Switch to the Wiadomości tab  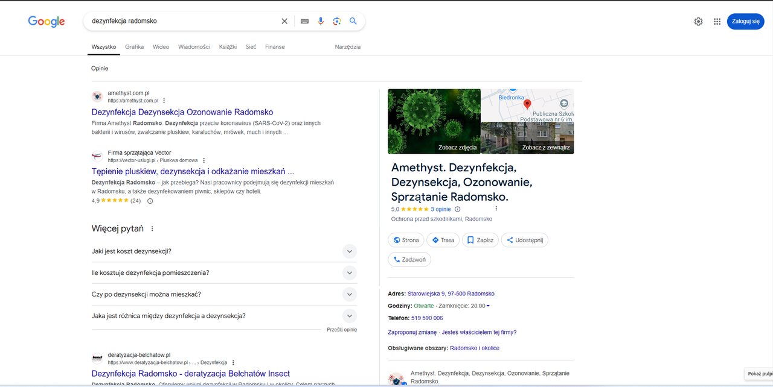pos(194,47)
